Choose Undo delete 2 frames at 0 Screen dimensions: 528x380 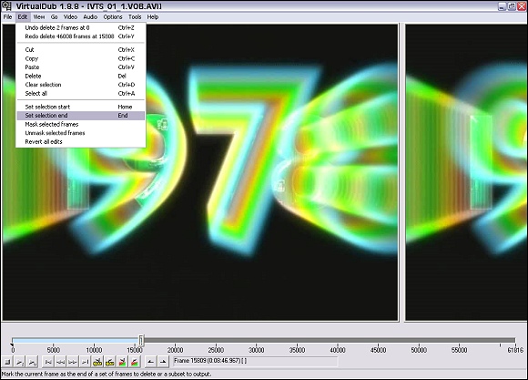click(x=81, y=27)
